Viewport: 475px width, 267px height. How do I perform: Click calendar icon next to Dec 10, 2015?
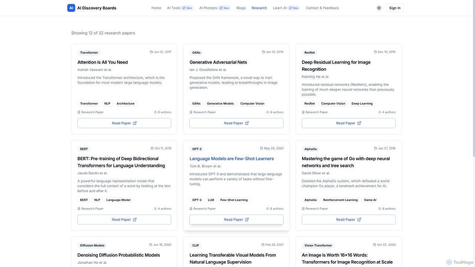point(375,52)
